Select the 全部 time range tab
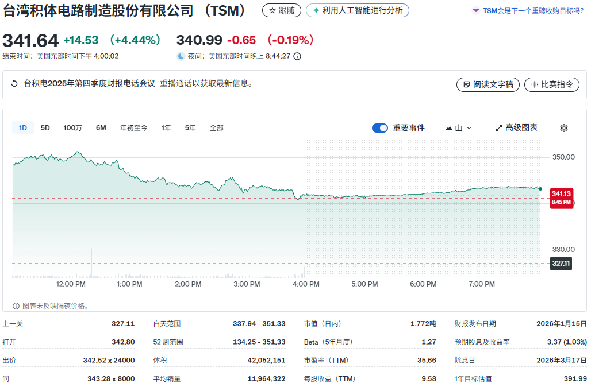The image size is (595, 387). coord(217,127)
